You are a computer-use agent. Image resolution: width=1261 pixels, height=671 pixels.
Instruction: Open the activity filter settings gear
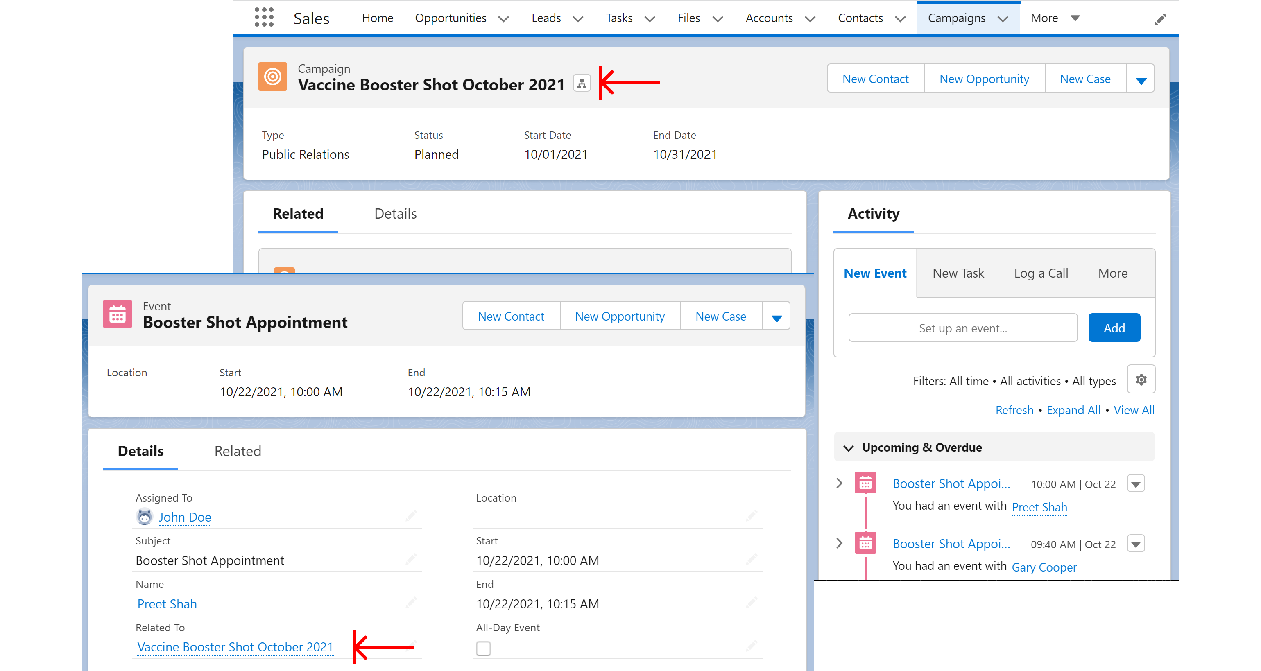[x=1141, y=380]
